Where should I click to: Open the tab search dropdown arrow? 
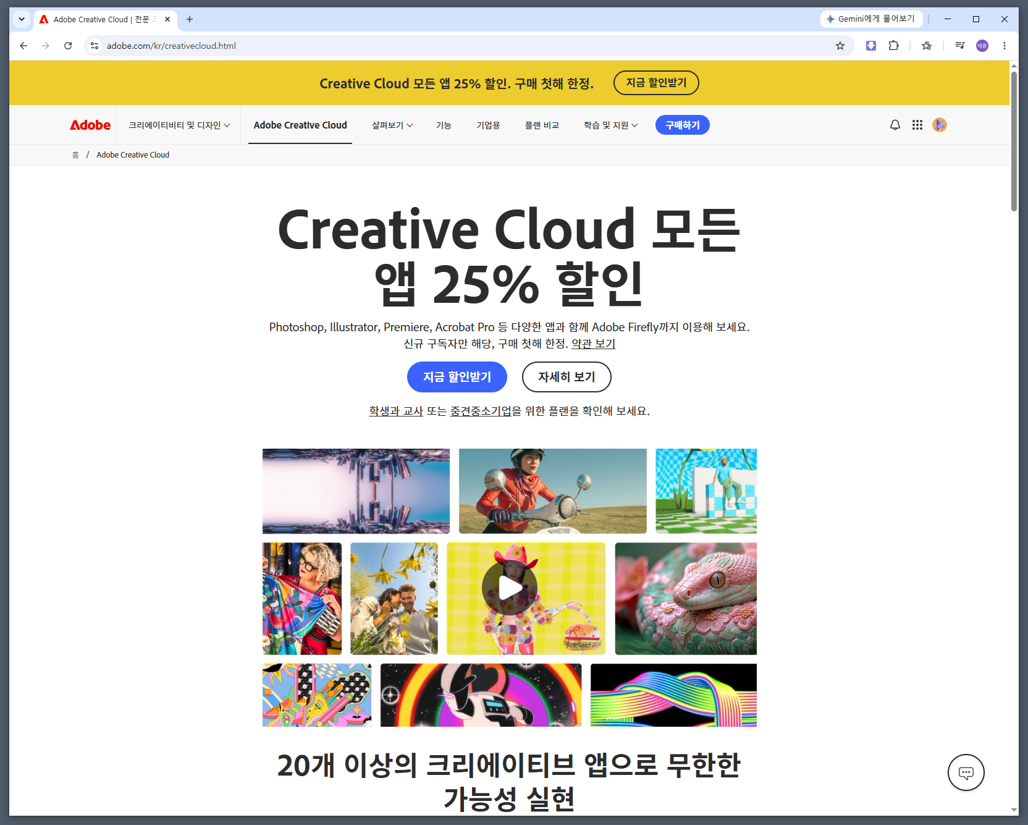[x=22, y=19]
